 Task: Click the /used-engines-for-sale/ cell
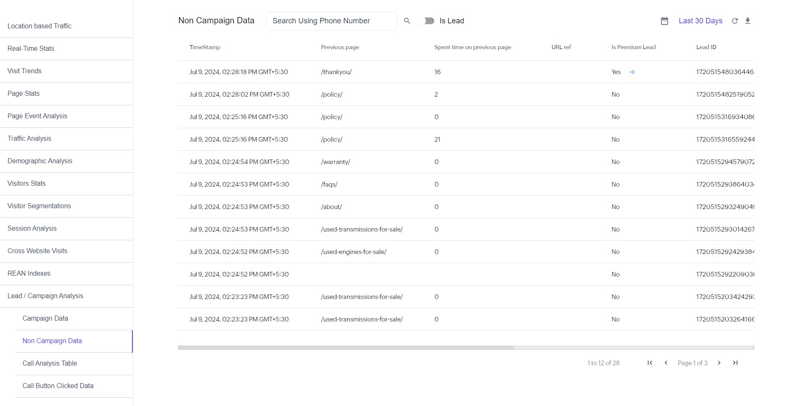click(x=353, y=252)
